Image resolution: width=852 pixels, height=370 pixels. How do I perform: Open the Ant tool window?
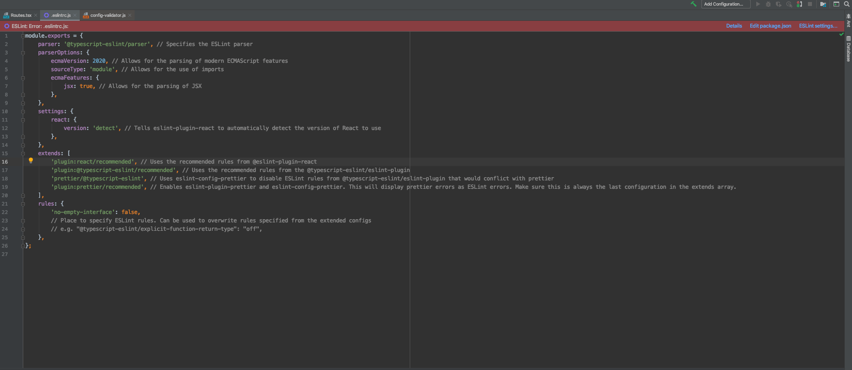[848, 21]
